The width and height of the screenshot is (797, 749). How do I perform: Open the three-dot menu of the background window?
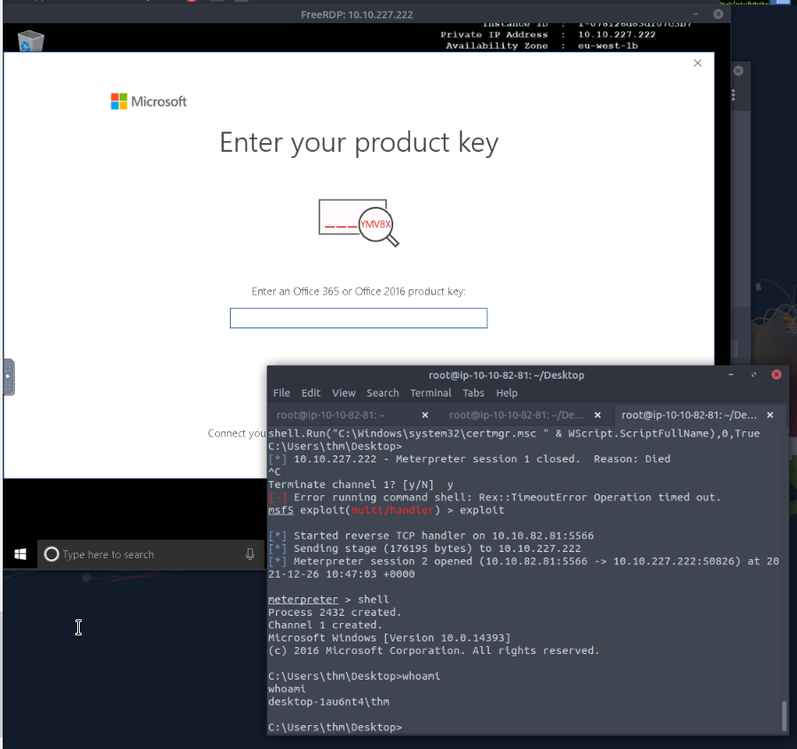[733, 95]
